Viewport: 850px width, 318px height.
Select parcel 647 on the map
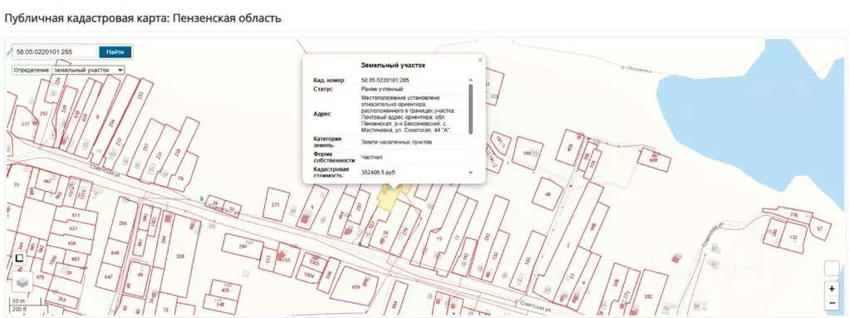[x=109, y=276]
